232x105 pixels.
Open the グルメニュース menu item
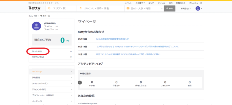[195, 3]
